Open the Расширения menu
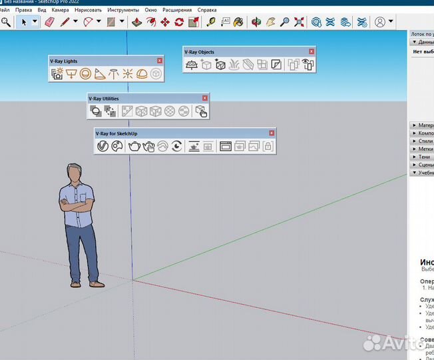Image resolution: width=434 pixels, height=360 pixels. 177,10
